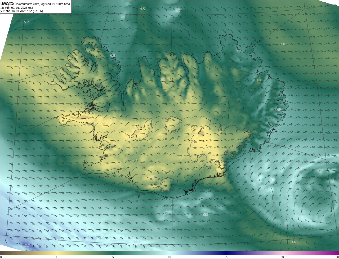Click the 3.2 value label in southwest Iceland

135,159
